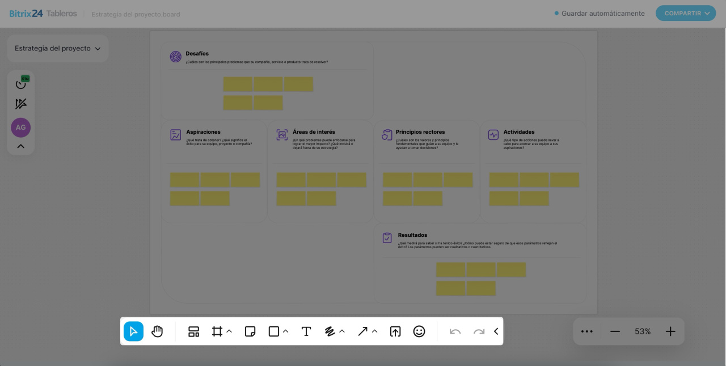Open the Estrategia del proyecto dropdown

pos(57,49)
